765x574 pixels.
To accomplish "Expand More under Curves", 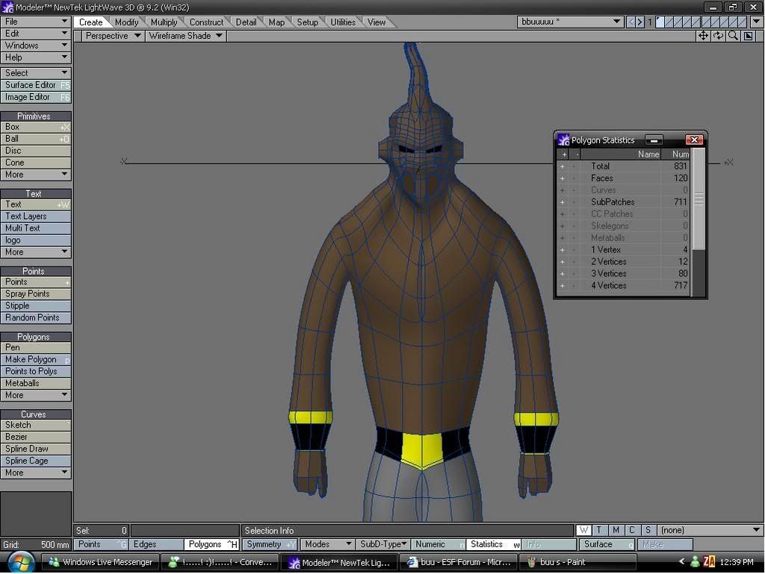I will (36, 472).
